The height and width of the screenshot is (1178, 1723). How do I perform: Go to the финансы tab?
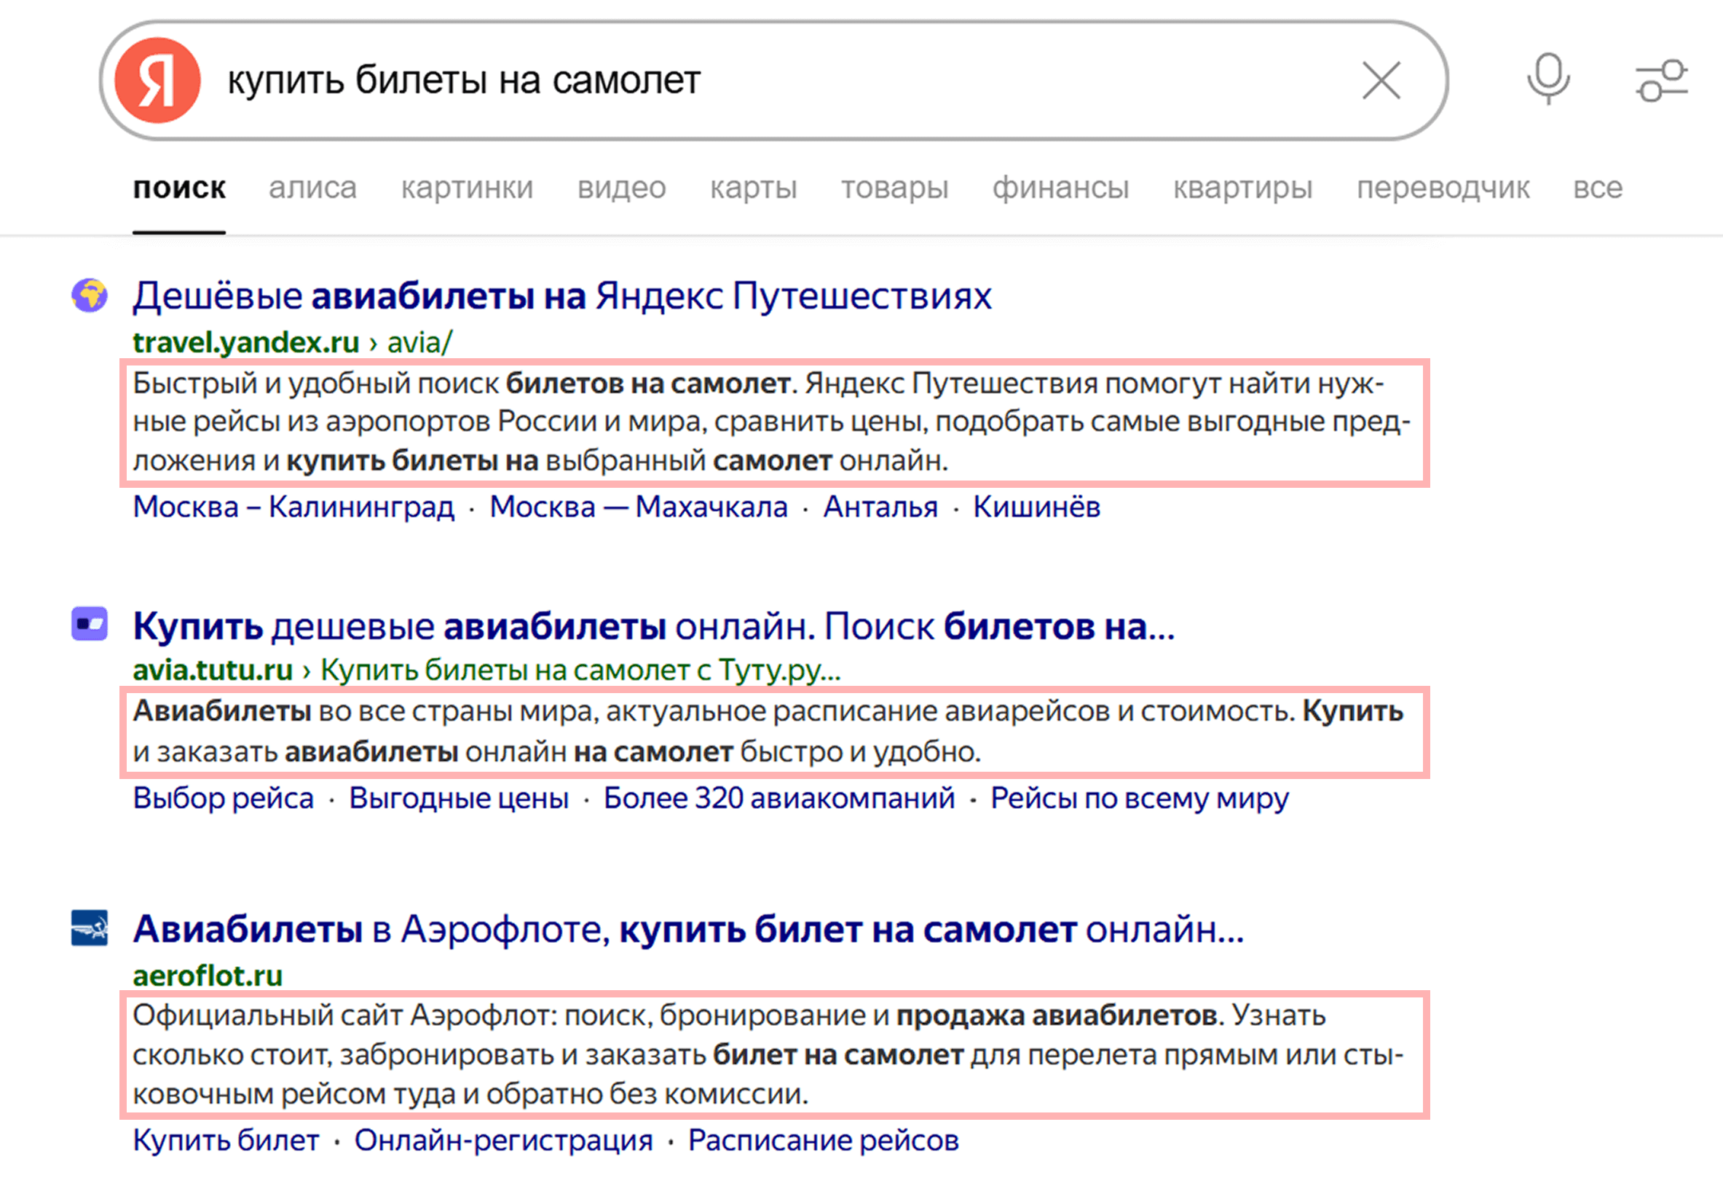[1060, 189]
